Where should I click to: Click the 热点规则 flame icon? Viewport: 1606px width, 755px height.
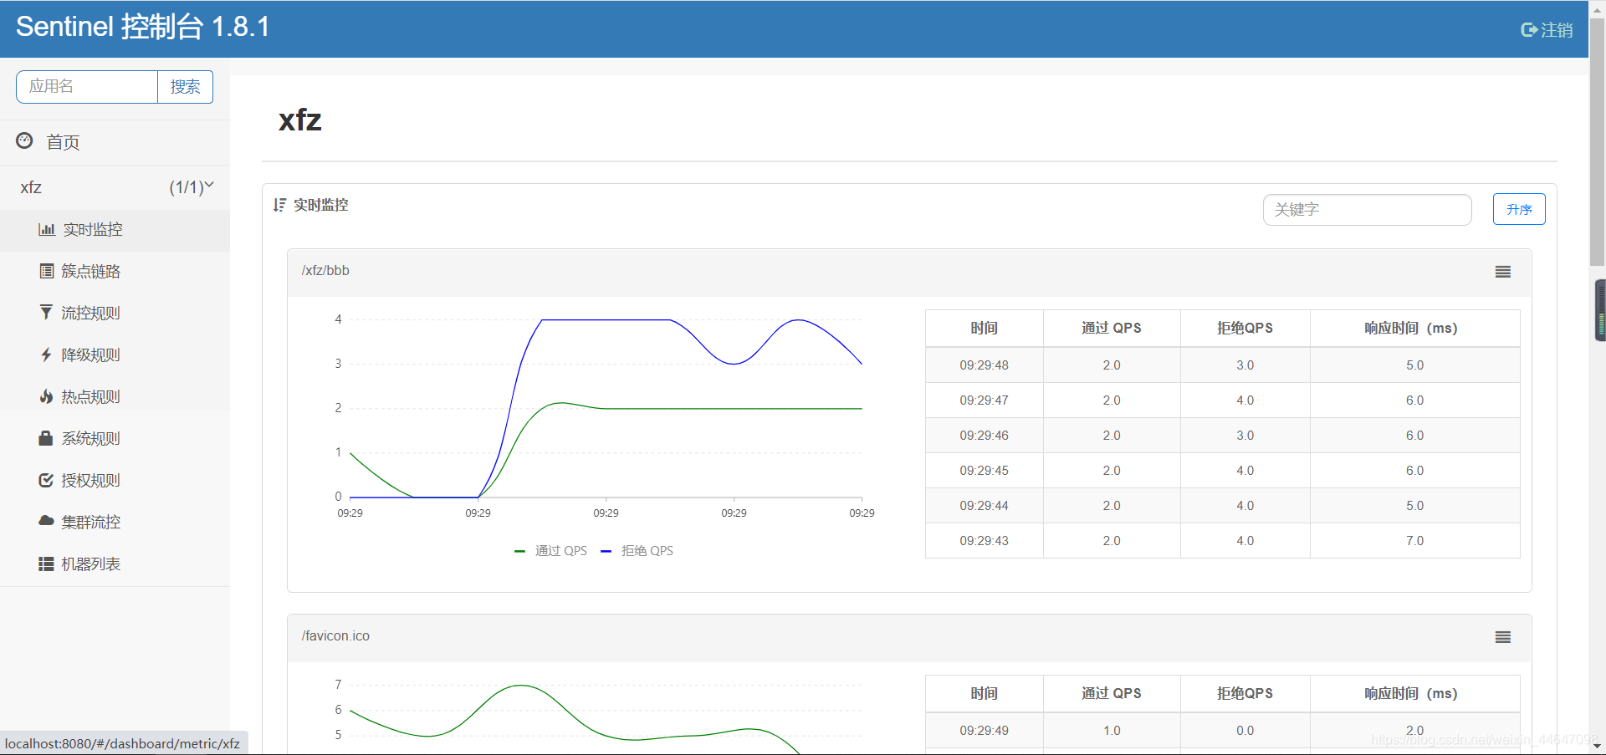coord(46,396)
